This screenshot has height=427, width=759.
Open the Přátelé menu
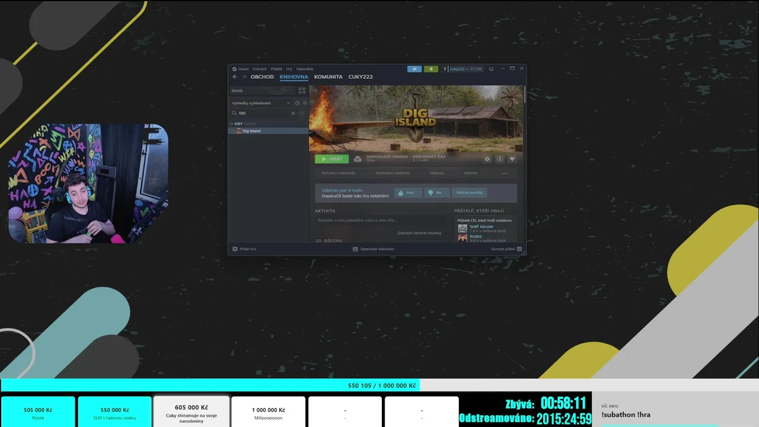[276, 69]
